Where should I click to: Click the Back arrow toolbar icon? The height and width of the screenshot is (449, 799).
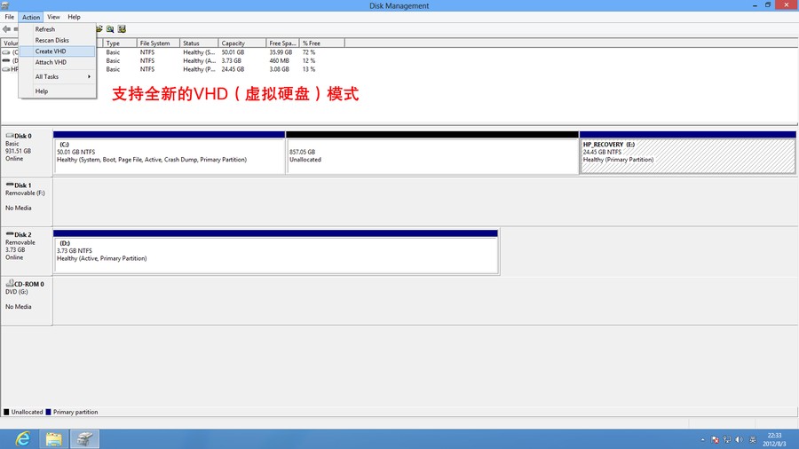click(6, 29)
